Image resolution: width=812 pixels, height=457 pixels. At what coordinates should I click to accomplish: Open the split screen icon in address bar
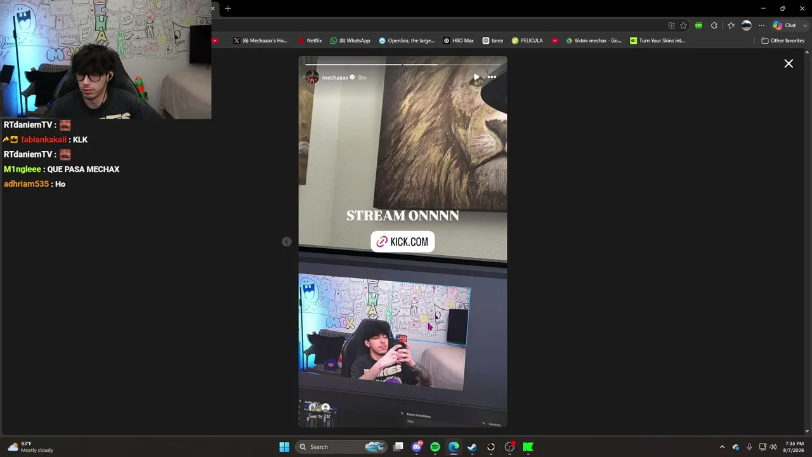(x=671, y=25)
